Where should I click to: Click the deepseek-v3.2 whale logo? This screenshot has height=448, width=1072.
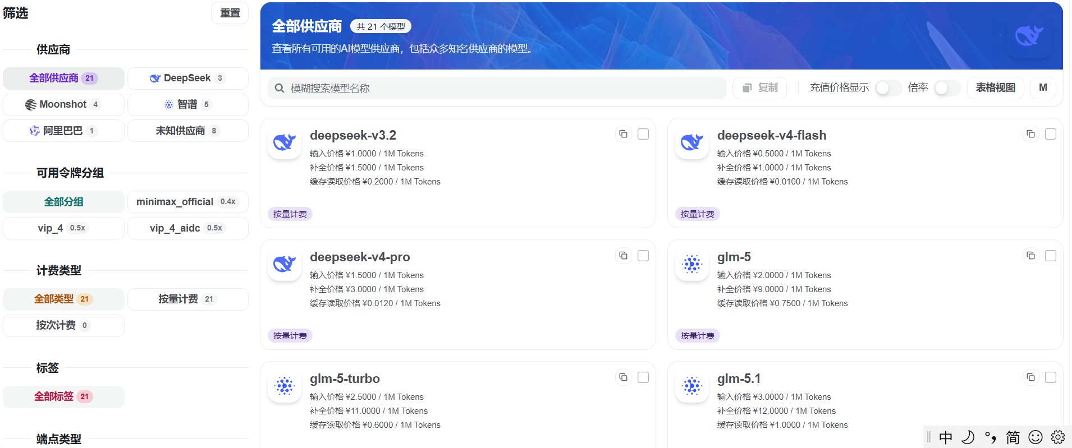point(285,142)
